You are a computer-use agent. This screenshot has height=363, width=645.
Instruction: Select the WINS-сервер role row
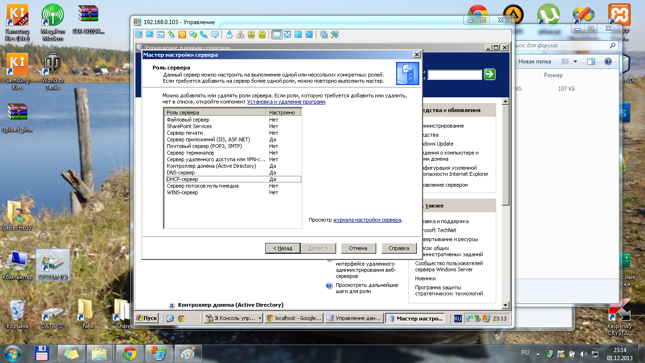coord(232,192)
